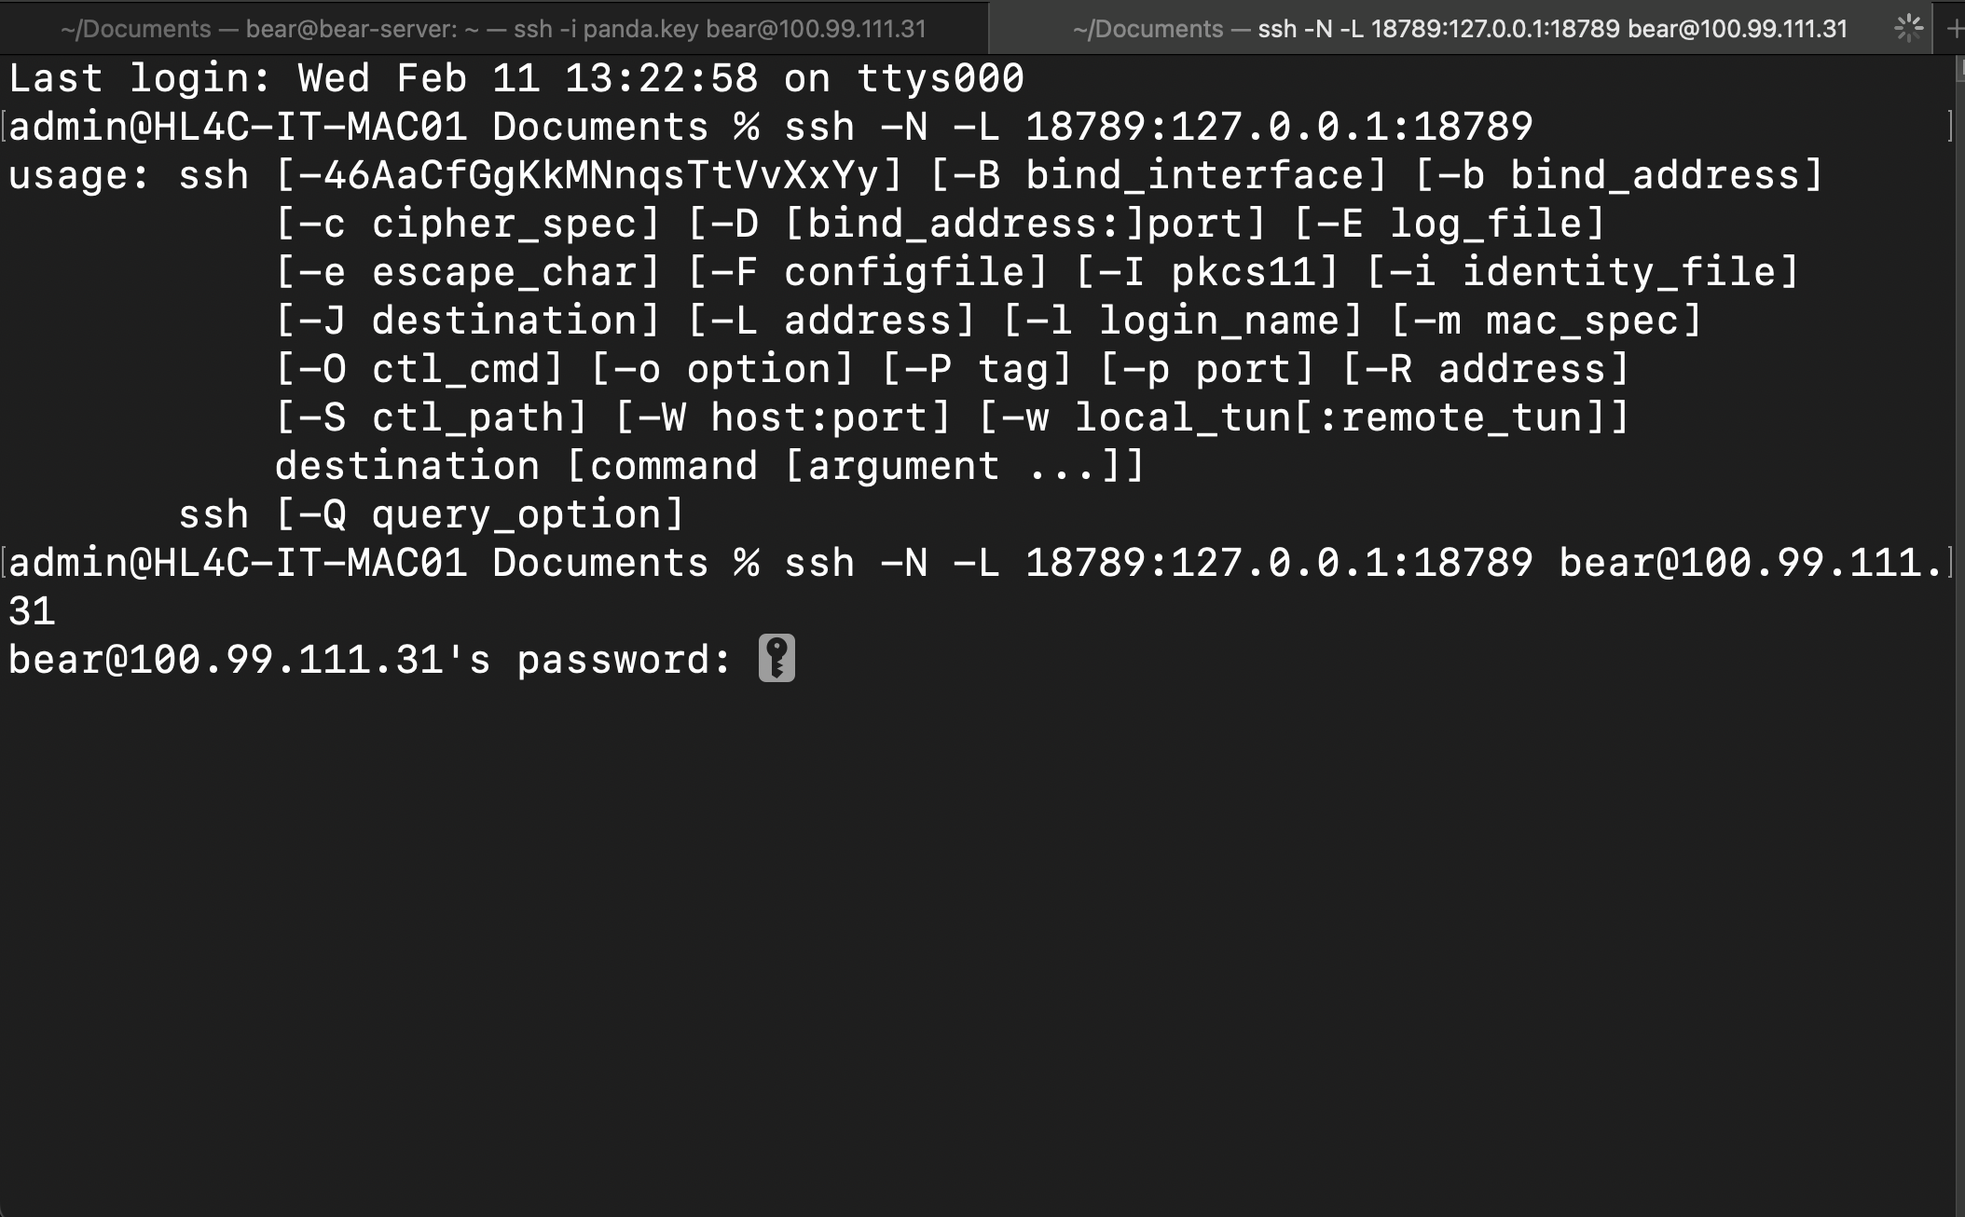Open a new terminal tab with plus
Viewport: 1965px width, 1217px height.
1955,29
